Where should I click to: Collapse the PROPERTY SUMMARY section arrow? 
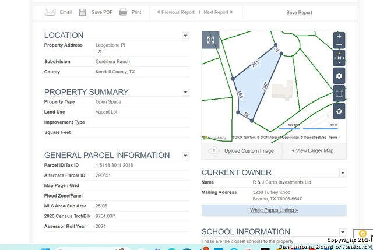(185, 92)
